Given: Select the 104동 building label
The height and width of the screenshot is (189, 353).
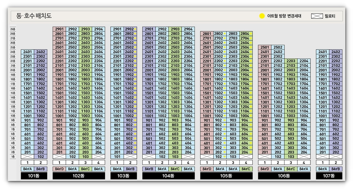Looking at the screenshot, I should pos(168,176).
